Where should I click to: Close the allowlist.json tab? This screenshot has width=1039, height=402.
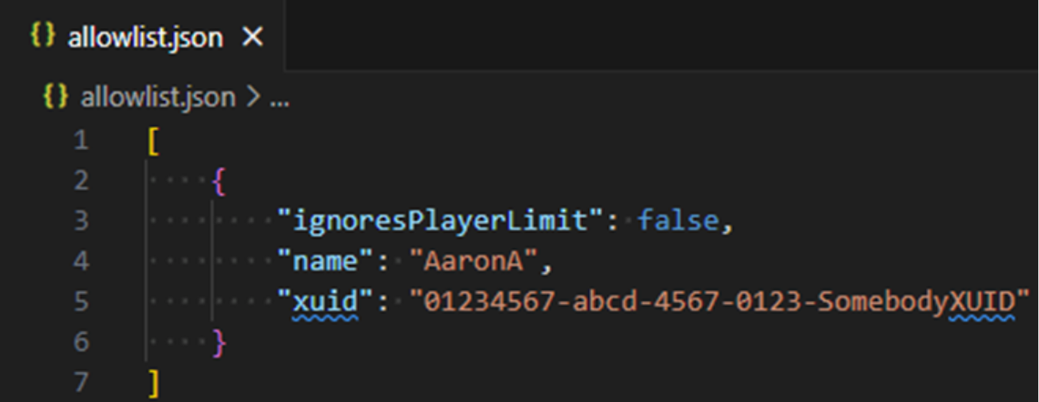tap(252, 38)
